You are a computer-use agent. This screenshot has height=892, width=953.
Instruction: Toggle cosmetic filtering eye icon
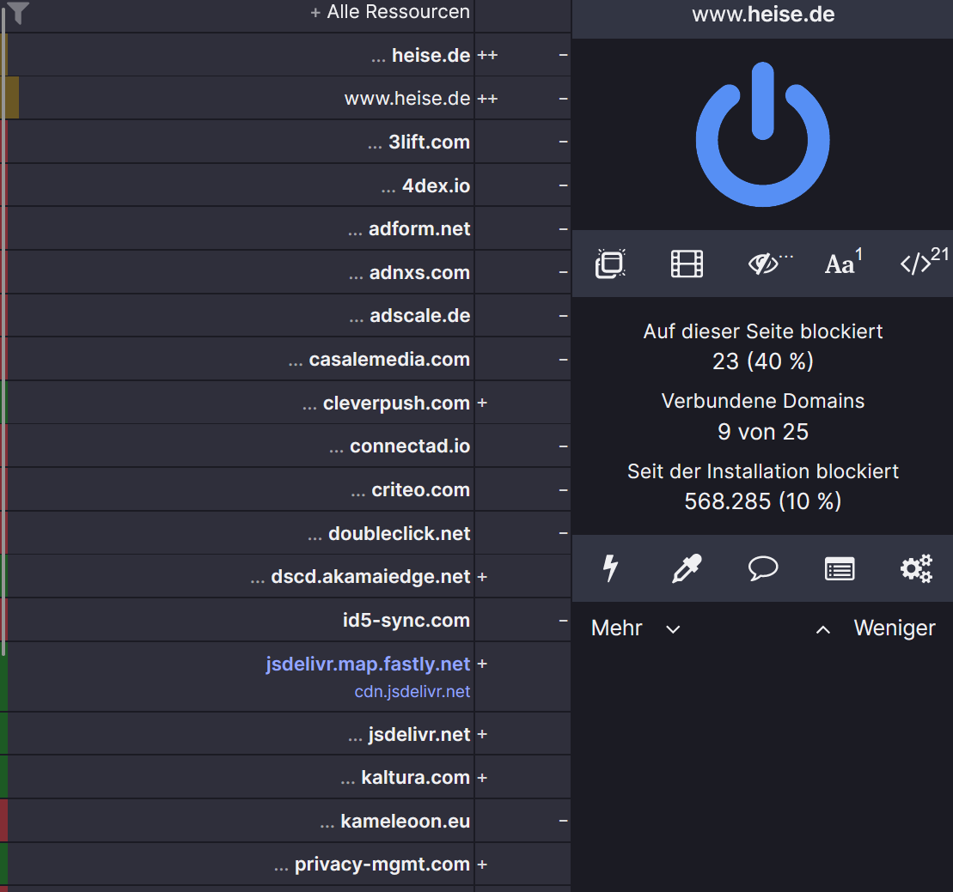coord(769,264)
